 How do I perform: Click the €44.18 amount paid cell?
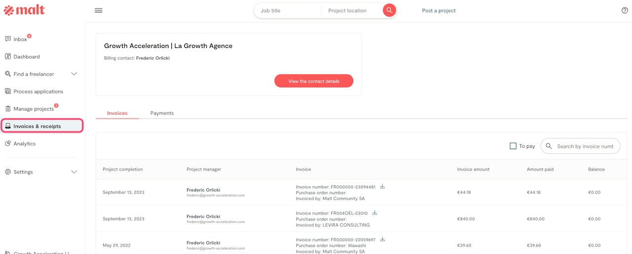click(534, 192)
